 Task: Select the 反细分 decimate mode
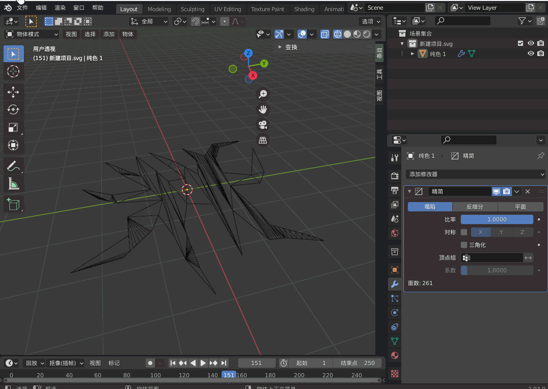[x=475, y=207]
